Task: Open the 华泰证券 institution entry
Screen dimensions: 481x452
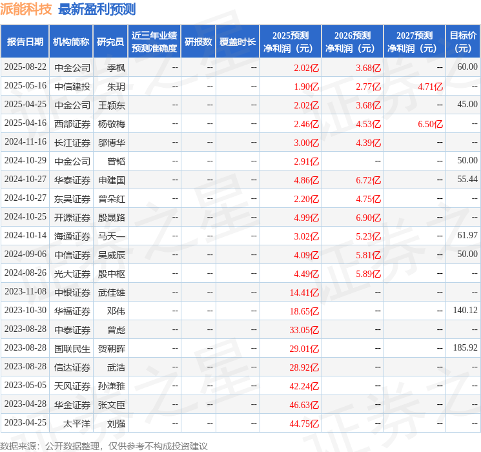Action: [x=72, y=180]
